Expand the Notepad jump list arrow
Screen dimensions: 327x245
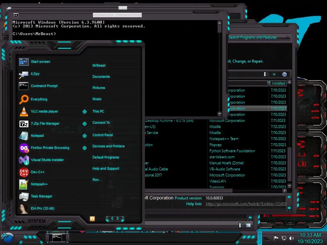(84, 136)
